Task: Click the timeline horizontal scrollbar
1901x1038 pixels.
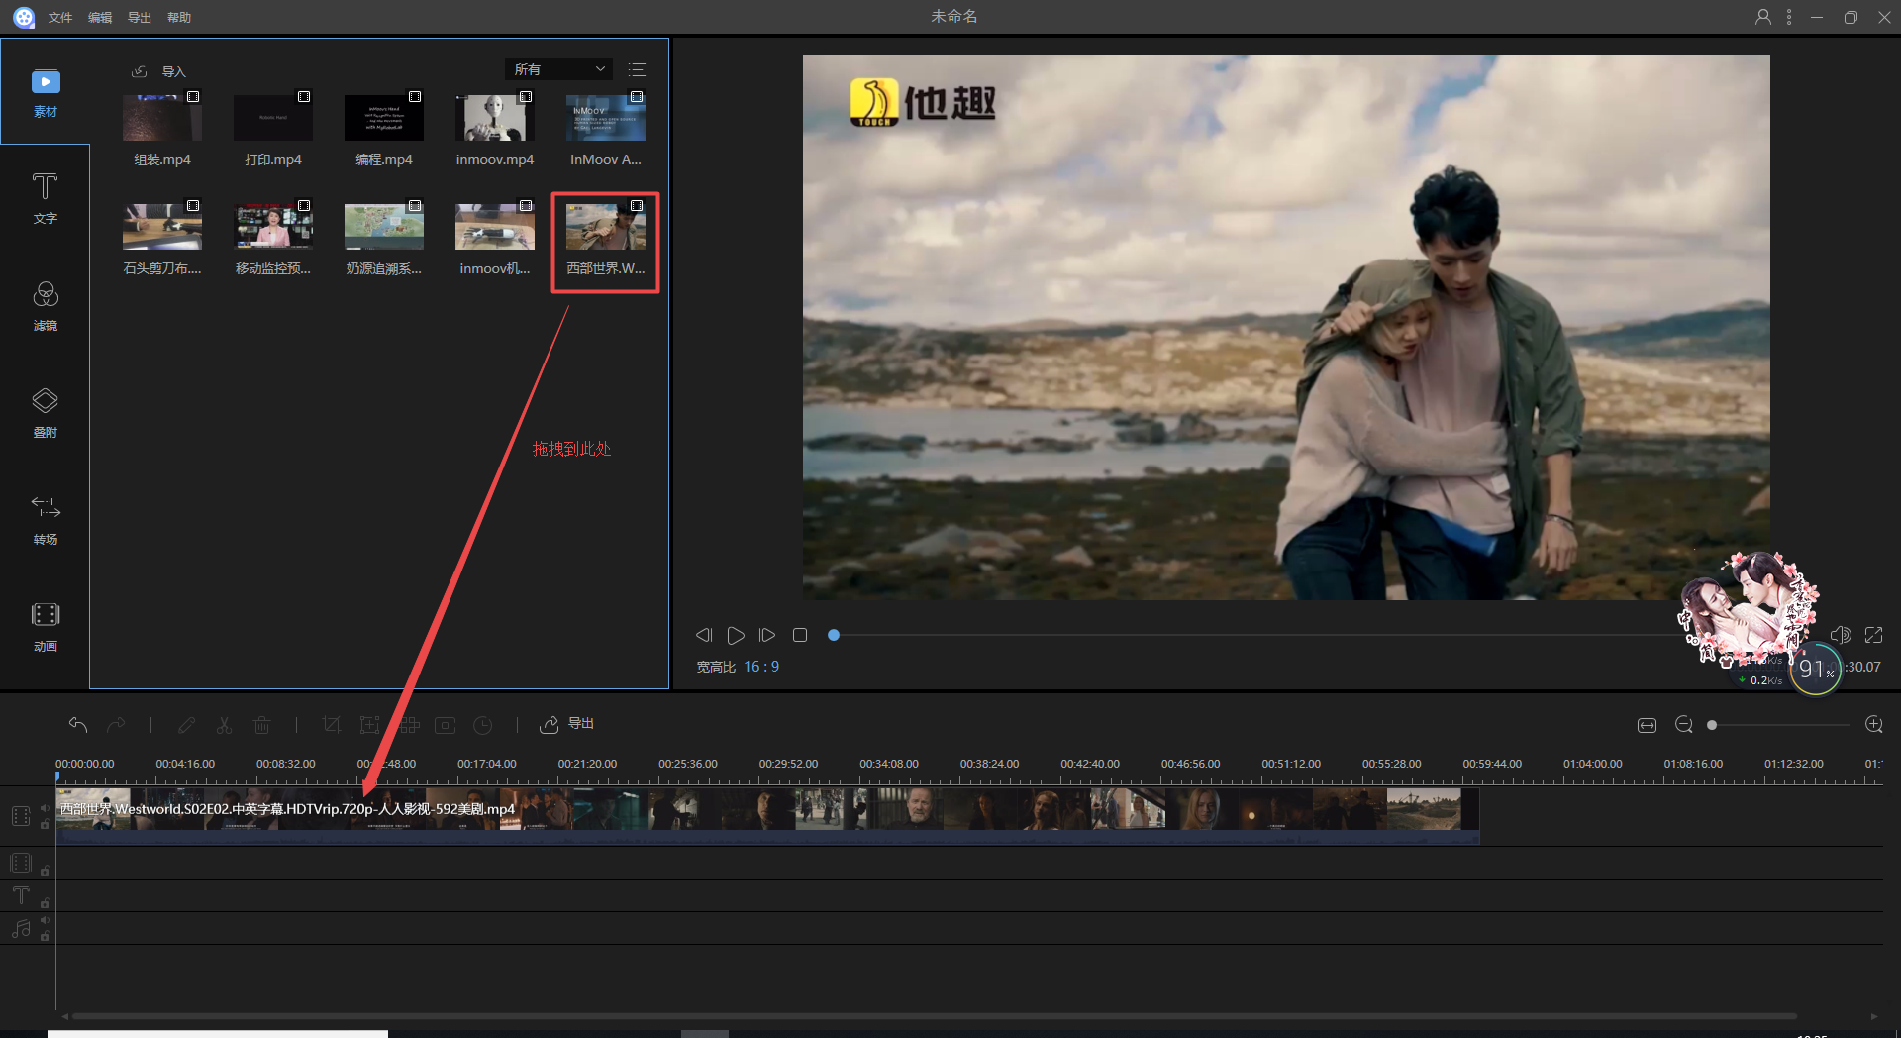Action: [x=934, y=1016]
